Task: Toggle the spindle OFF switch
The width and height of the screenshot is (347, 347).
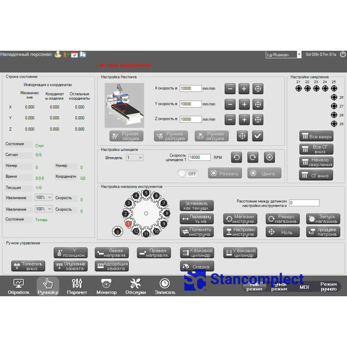Action: tap(187, 173)
